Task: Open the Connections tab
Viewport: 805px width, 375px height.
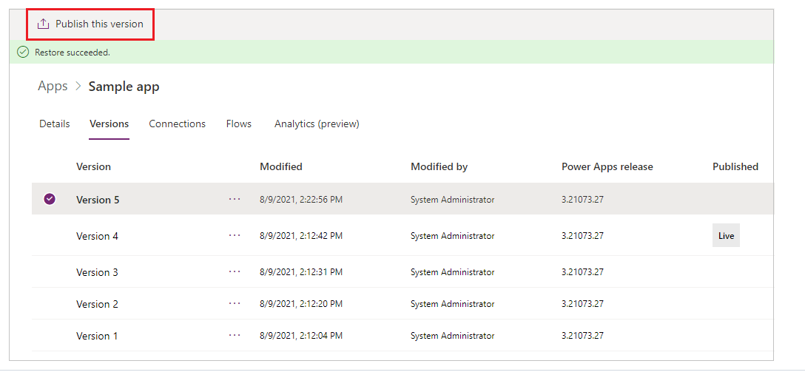Action: (x=177, y=124)
